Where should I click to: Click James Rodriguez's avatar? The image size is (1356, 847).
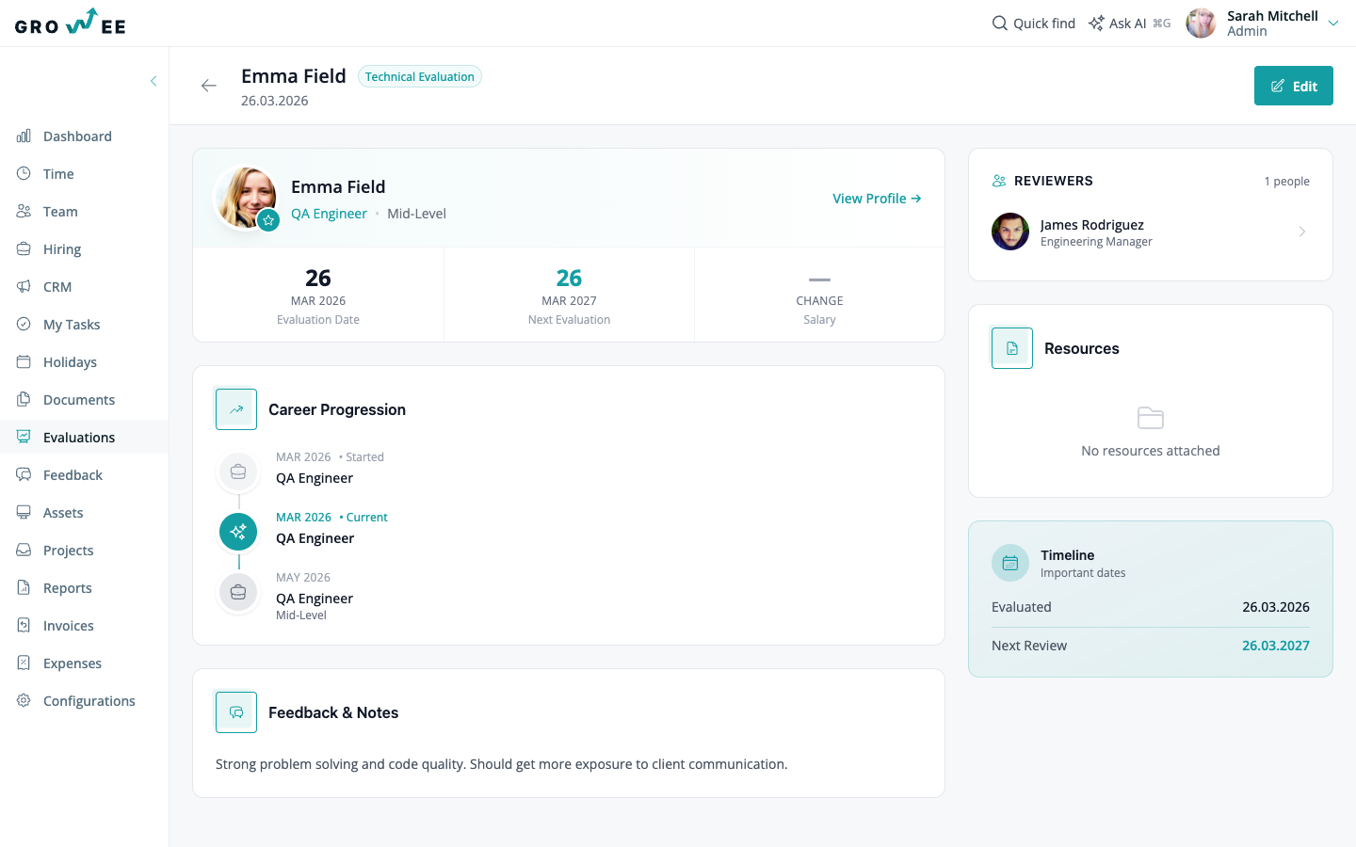pyautogui.click(x=1010, y=232)
